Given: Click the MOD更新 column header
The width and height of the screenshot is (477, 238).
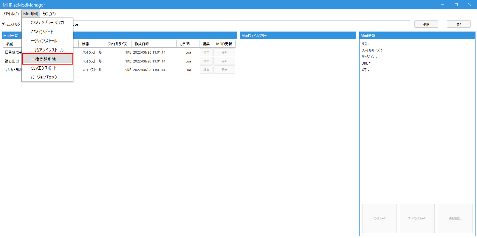Looking at the screenshot, I should [224, 44].
